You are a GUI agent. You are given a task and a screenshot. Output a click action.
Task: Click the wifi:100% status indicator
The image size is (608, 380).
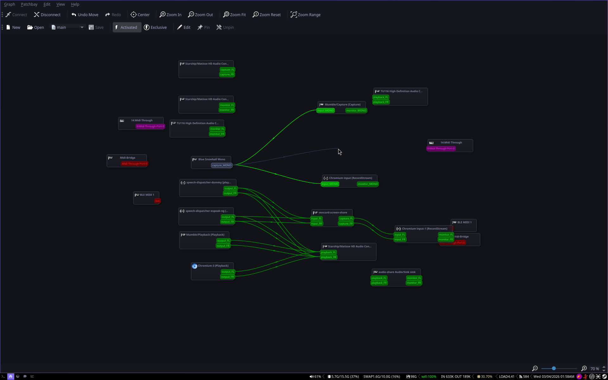pos(428,377)
